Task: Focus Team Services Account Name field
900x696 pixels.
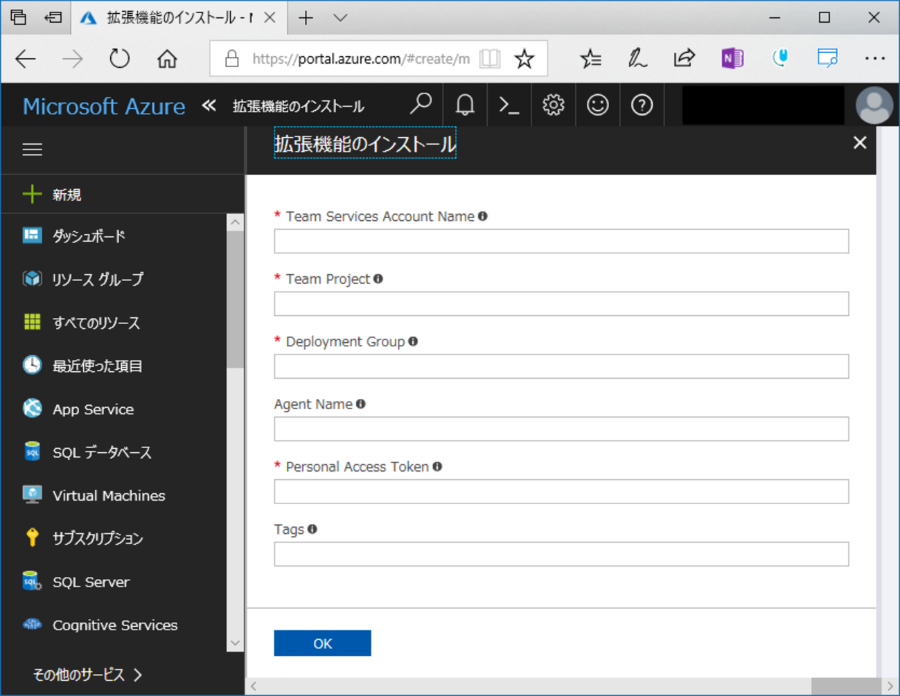Action: (x=561, y=242)
